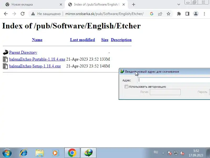Close the Index of /pub tab
The image size is (210, 158).
click(x=124, y=4)
